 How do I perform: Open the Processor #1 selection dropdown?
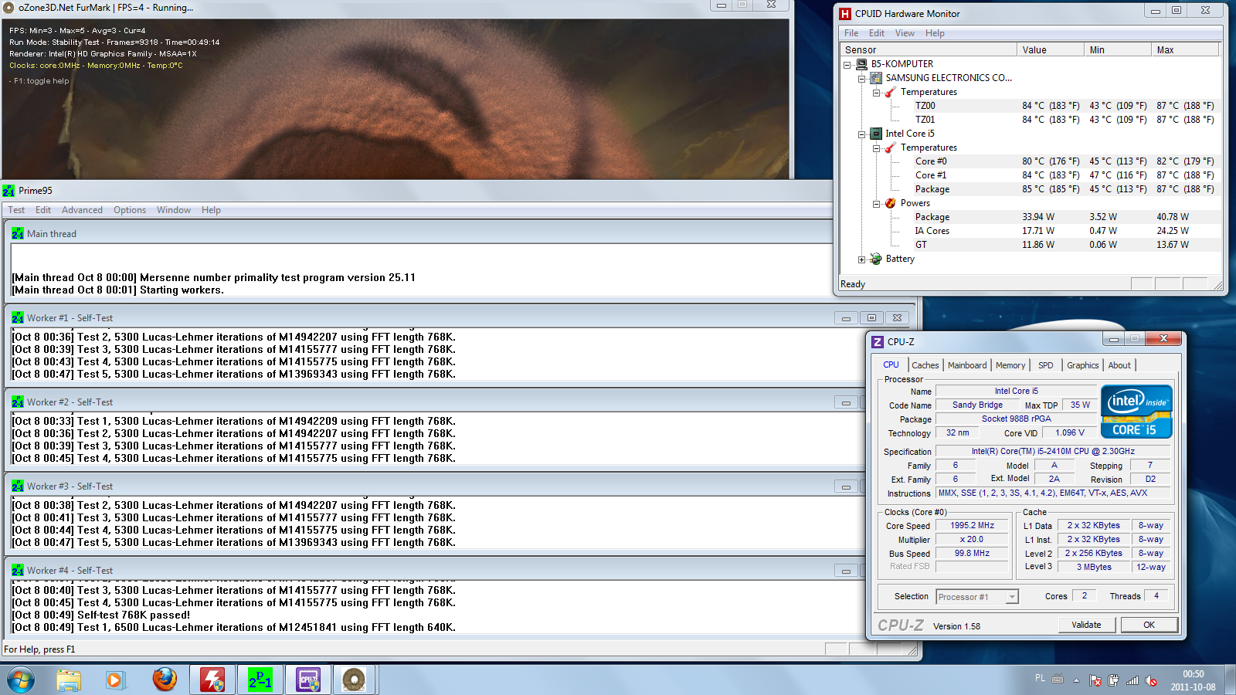coord(977,597)
